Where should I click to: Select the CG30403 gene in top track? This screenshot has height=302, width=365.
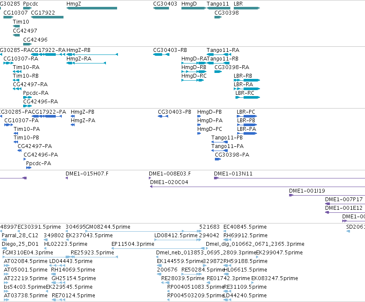click(x=161, y=8)
